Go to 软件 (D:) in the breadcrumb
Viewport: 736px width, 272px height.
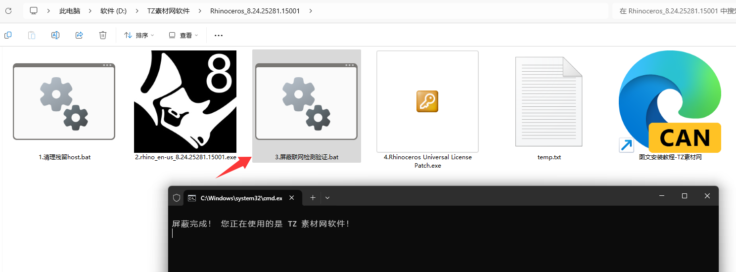coord(113,10)
